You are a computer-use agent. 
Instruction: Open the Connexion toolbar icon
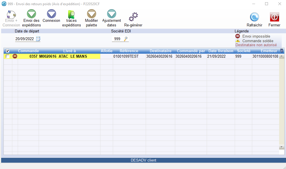(x=51, y=14)
